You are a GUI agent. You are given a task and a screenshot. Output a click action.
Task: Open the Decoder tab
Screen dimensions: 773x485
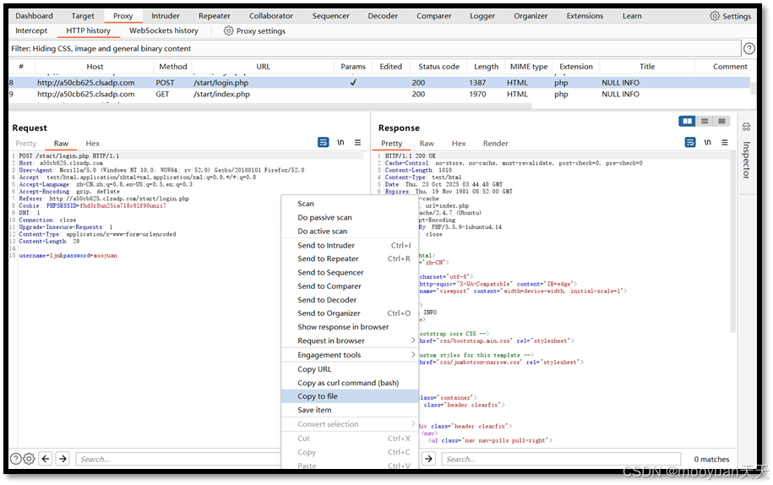(x=383, y=16)
